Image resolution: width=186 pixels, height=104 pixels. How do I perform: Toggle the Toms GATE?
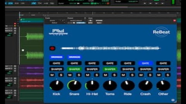110,63
